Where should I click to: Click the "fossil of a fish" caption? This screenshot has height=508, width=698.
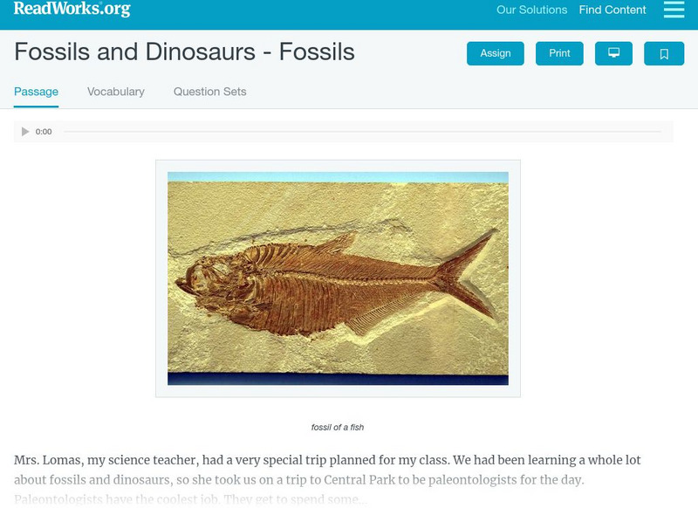[338, 428]
